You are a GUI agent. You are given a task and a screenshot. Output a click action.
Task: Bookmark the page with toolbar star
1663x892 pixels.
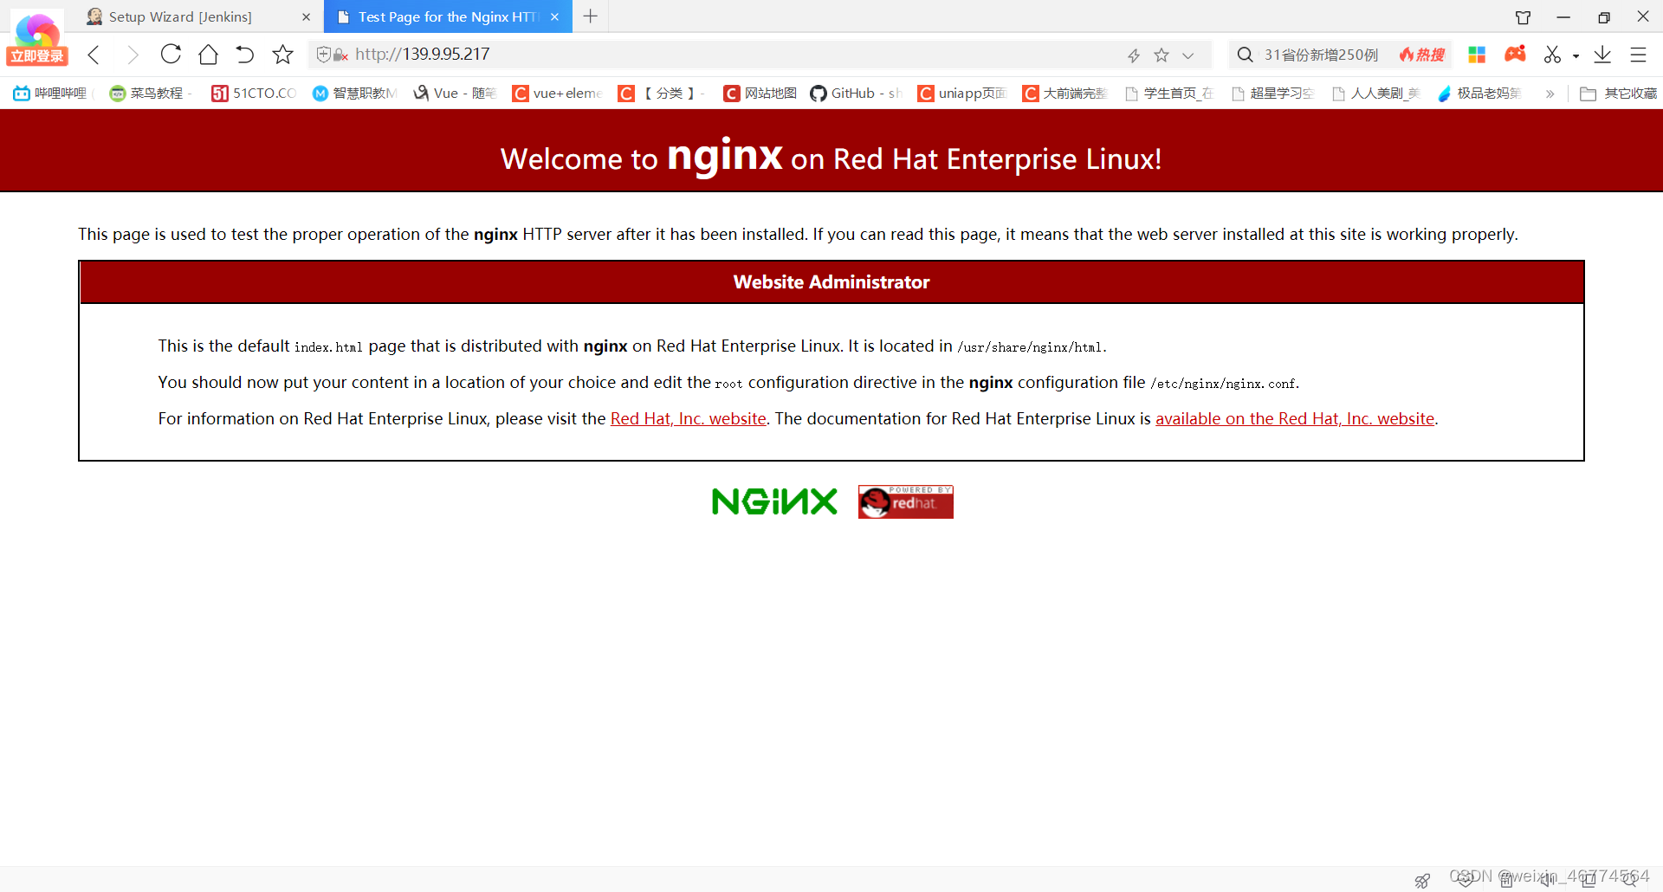[282, 55]
